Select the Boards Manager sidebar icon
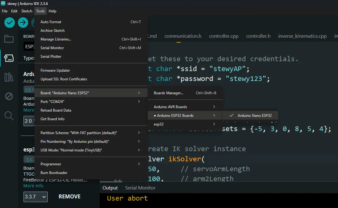The width and height of the screenshot is (338, 208). (x=9, y=58)
